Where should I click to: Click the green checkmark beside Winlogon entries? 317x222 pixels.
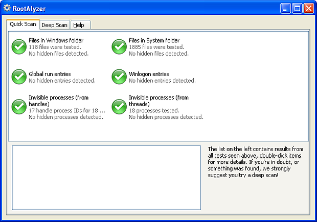[x=119, y=77]
